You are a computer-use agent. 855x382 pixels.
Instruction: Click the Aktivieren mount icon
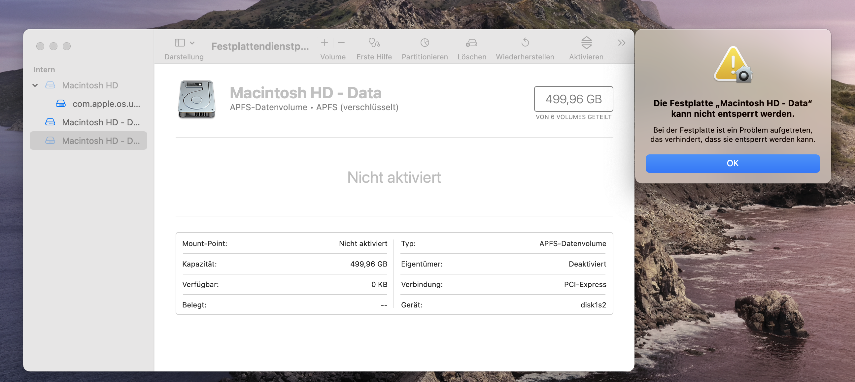tap(586, 43)
